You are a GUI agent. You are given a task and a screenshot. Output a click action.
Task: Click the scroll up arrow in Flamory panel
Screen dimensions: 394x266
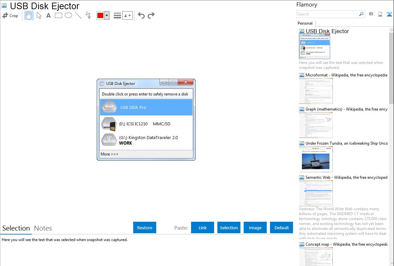click(391, 30)
